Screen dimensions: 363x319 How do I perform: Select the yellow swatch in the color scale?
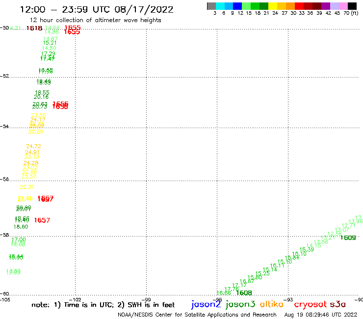click(x=273, y=6)
